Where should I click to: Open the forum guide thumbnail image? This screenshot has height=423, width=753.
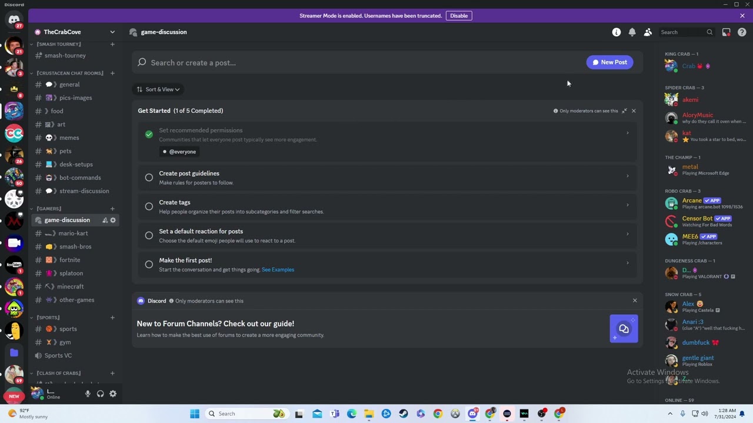(x=624, y=329)
